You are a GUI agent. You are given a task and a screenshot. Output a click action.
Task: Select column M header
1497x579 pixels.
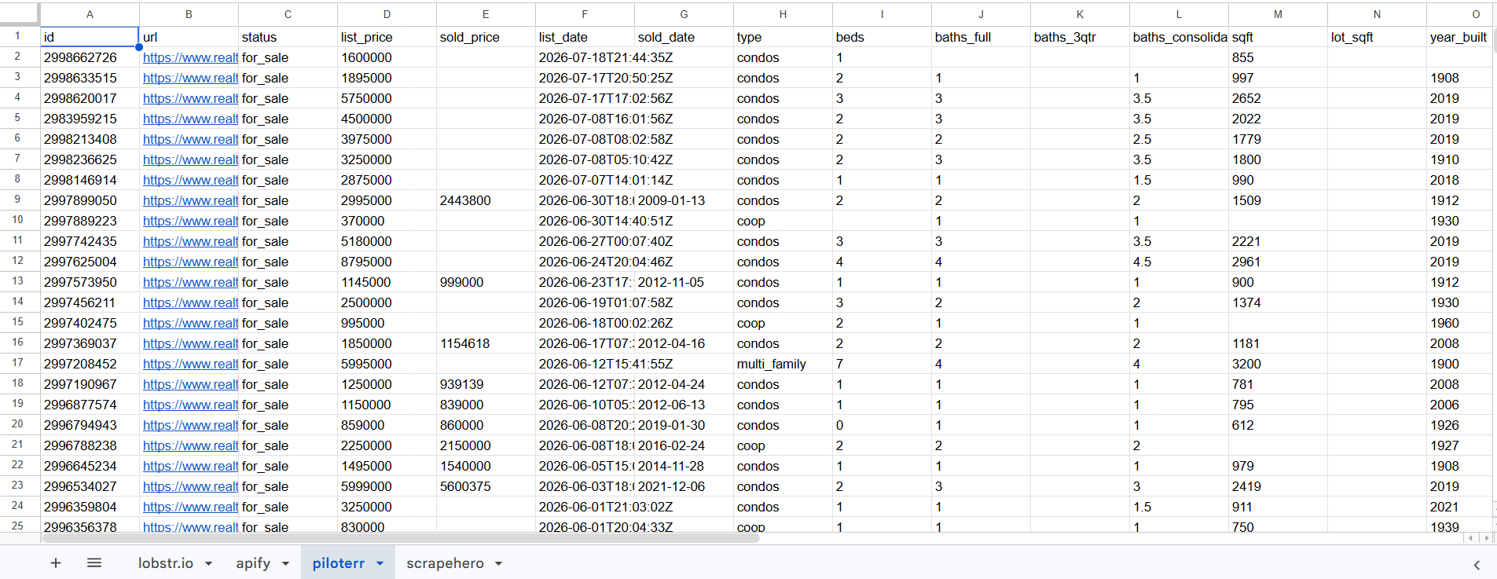point(1278,14)
